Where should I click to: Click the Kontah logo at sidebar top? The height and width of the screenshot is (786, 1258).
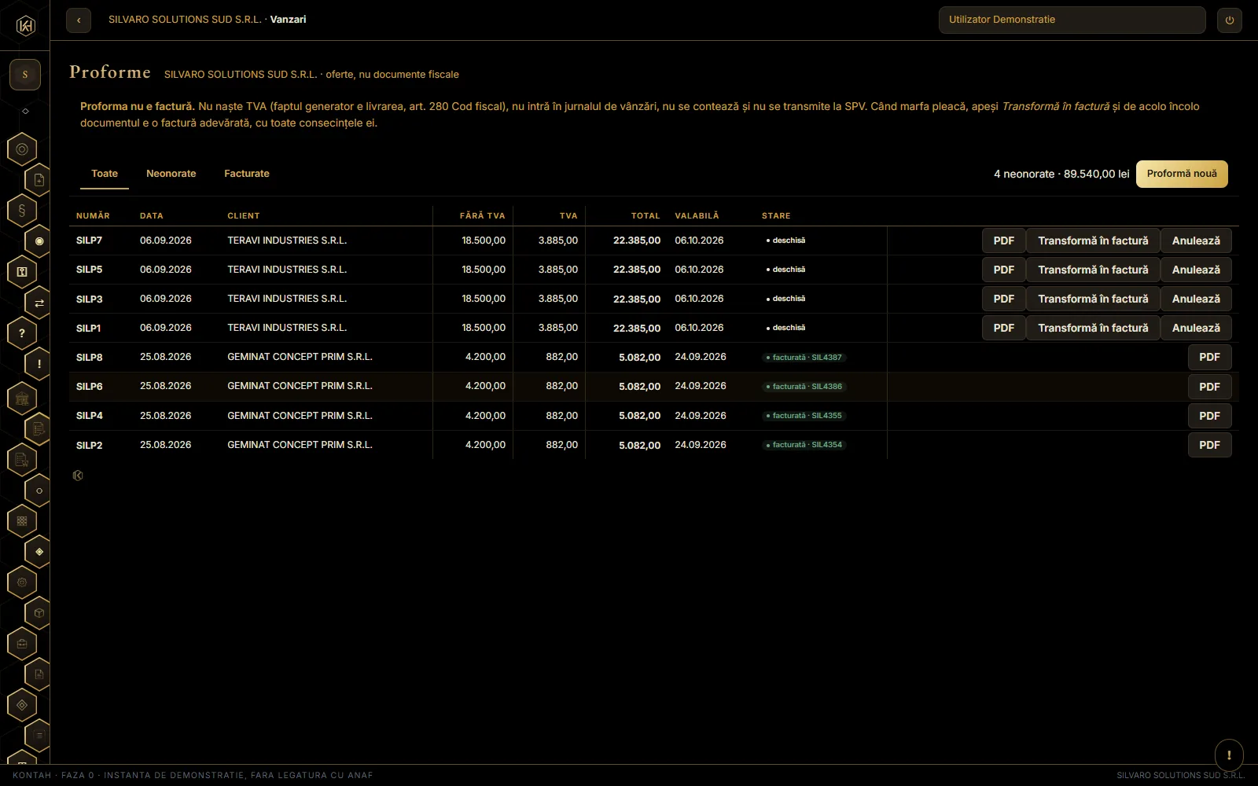(x=25, y=26)
